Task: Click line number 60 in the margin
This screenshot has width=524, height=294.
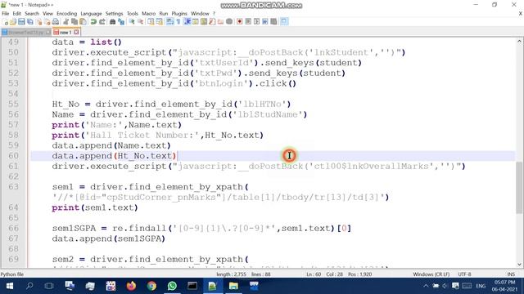Action: [x=13, y=156]
